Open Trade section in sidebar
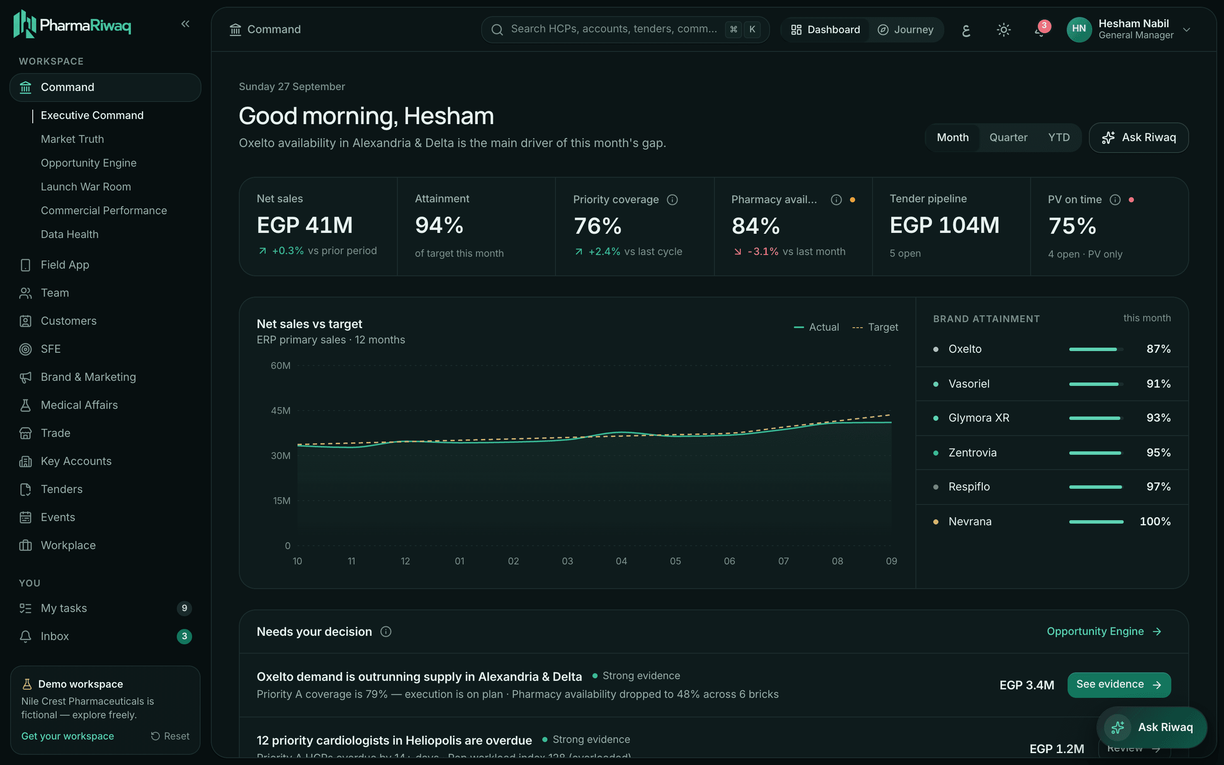Image resolution: width=1224 pixels, height=765 pixels. pos(105,433)
